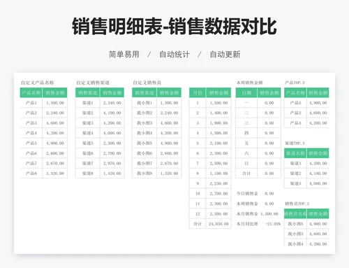Click the month 9 amount 2,230.00
The width and height of the screenshot is (349, 268).
tap(218, 183)
